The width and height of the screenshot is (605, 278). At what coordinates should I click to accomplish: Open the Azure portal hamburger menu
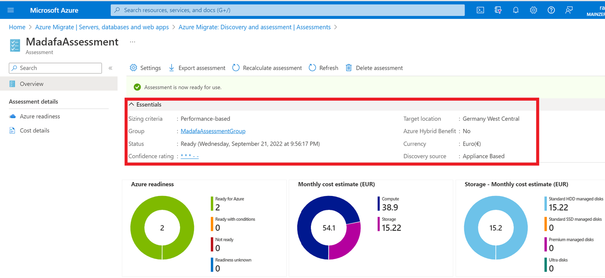coord(11,10)
